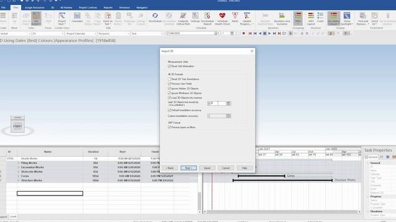Toggle Ignore Wireframe 3D Objects checkbox
396x222 pixels.
coord(170,93)
